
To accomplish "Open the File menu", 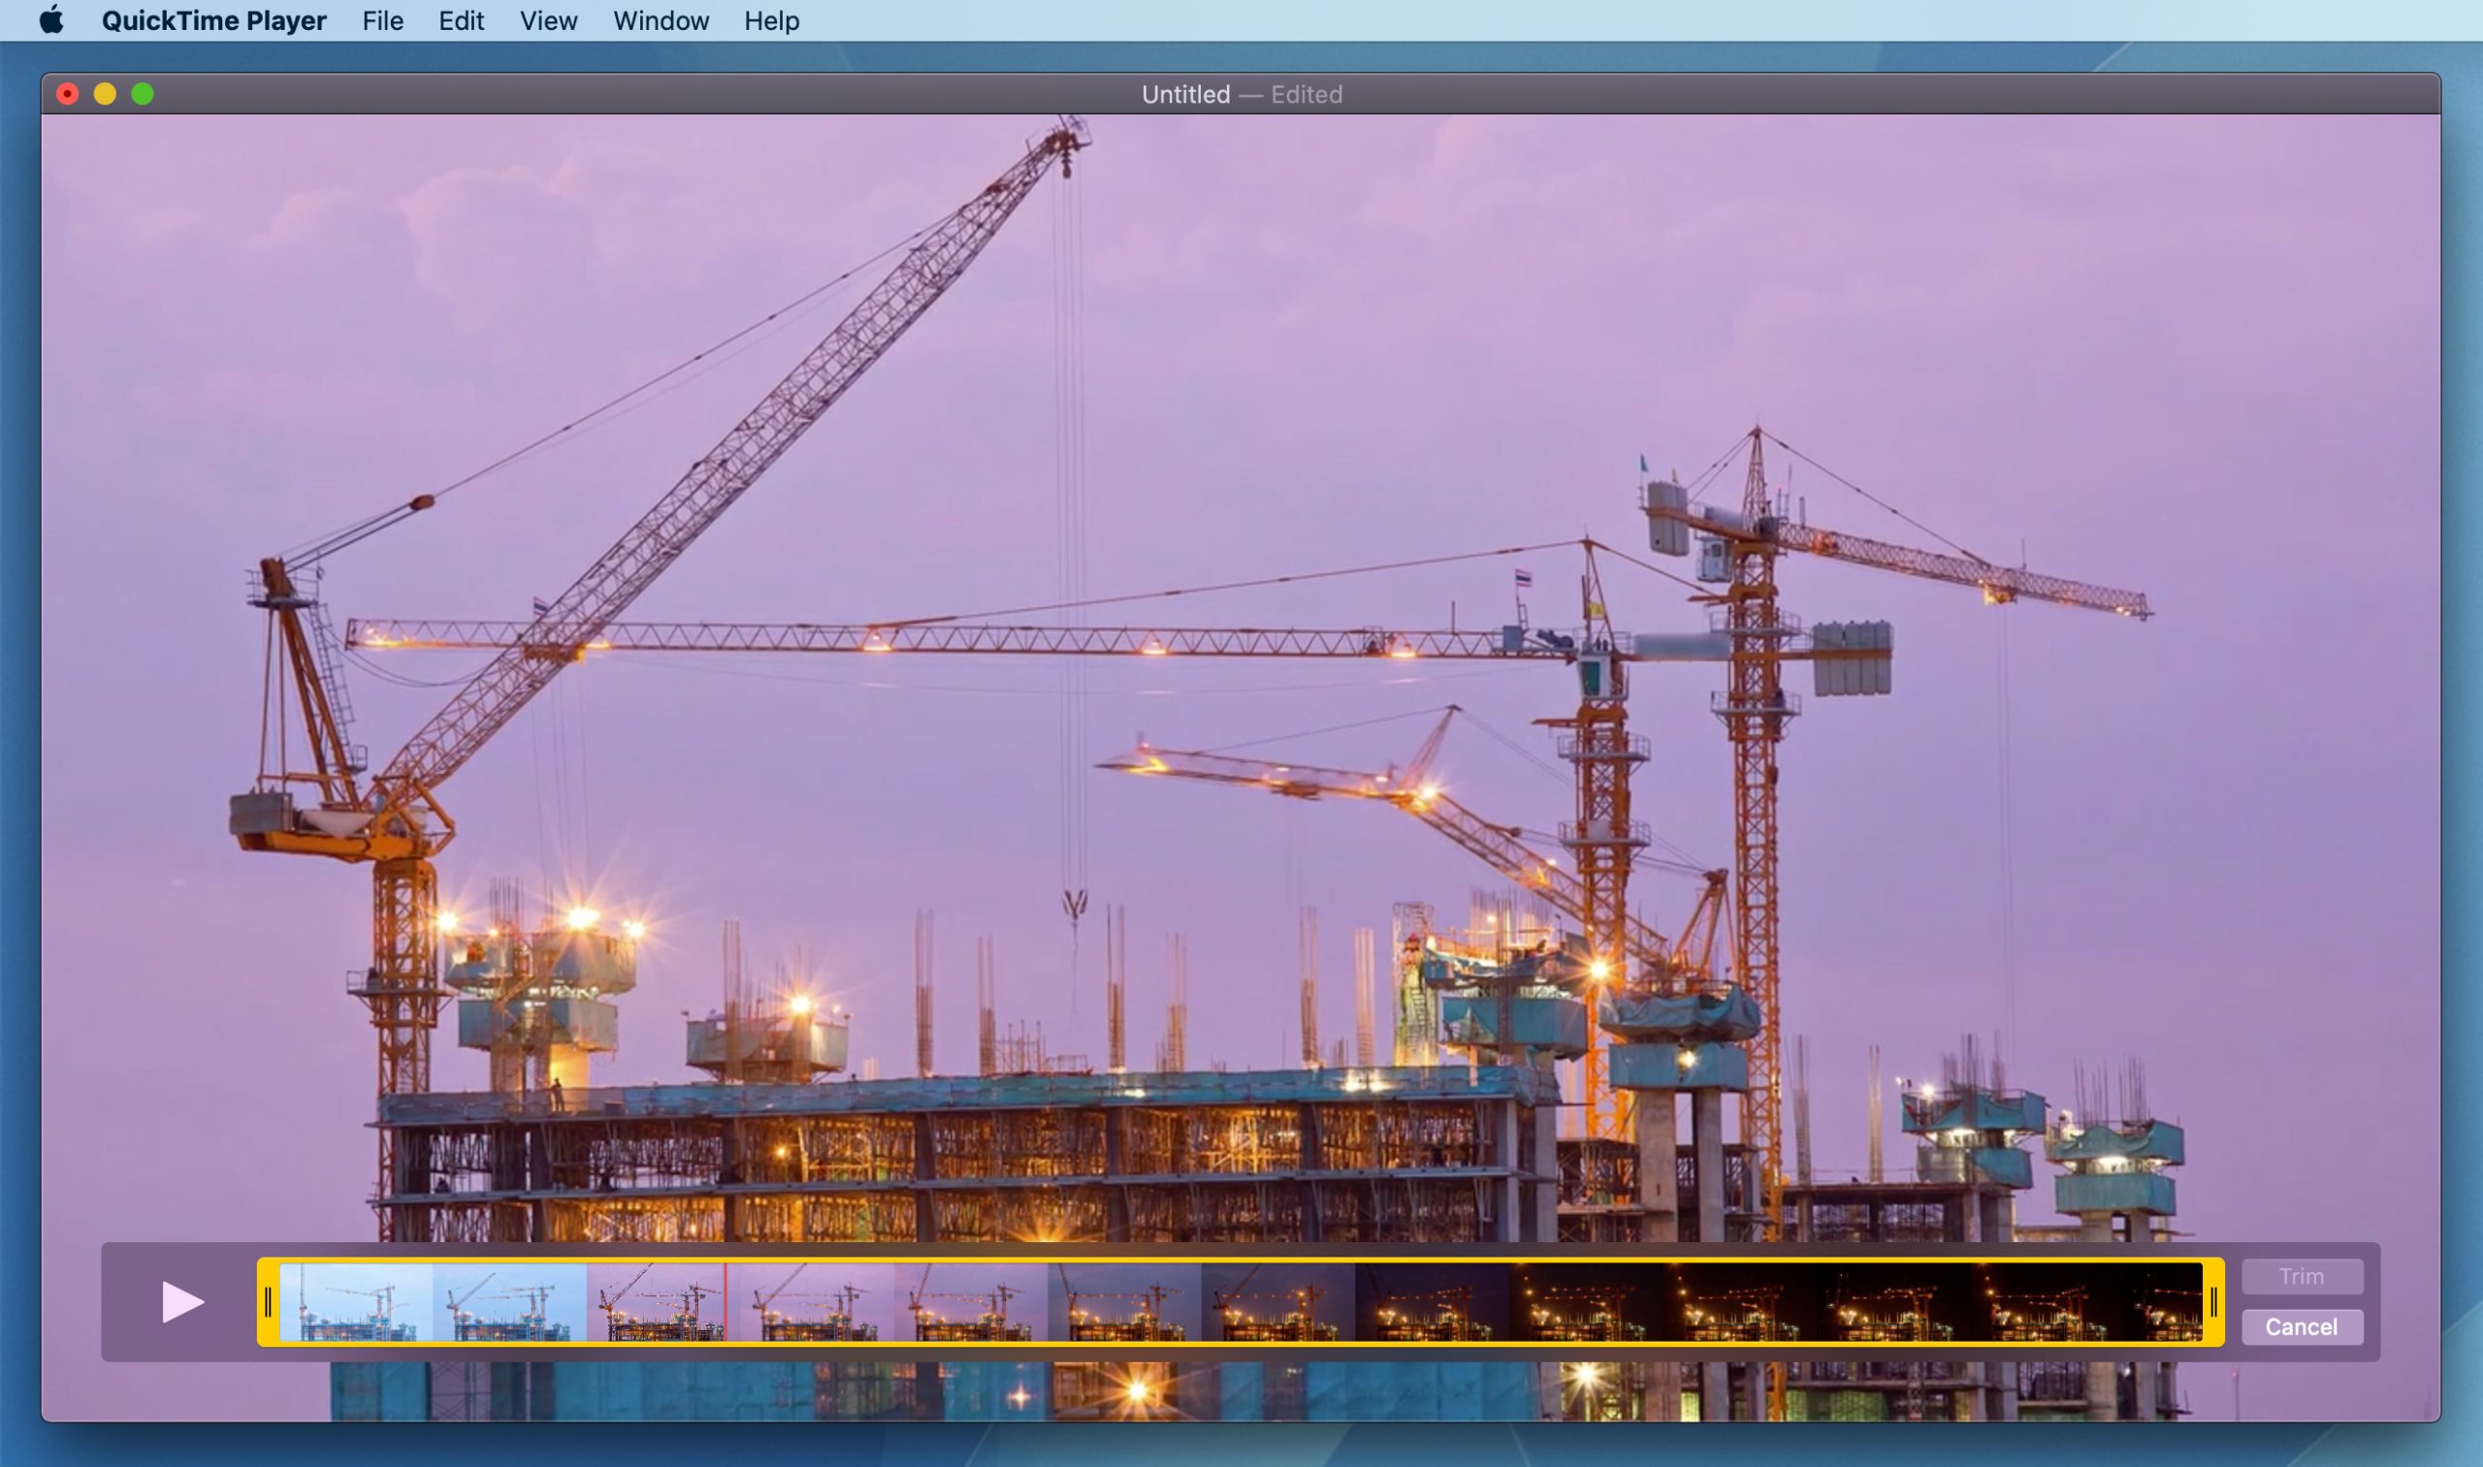I will (x=383, y=20).
